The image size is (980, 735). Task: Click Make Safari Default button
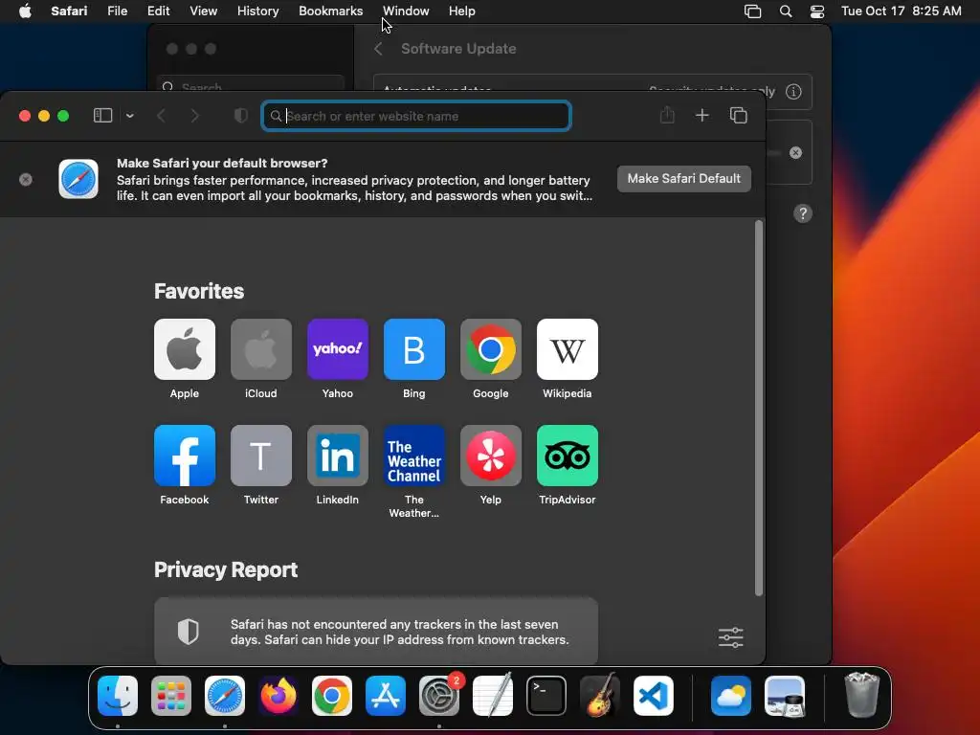(683, 179)
